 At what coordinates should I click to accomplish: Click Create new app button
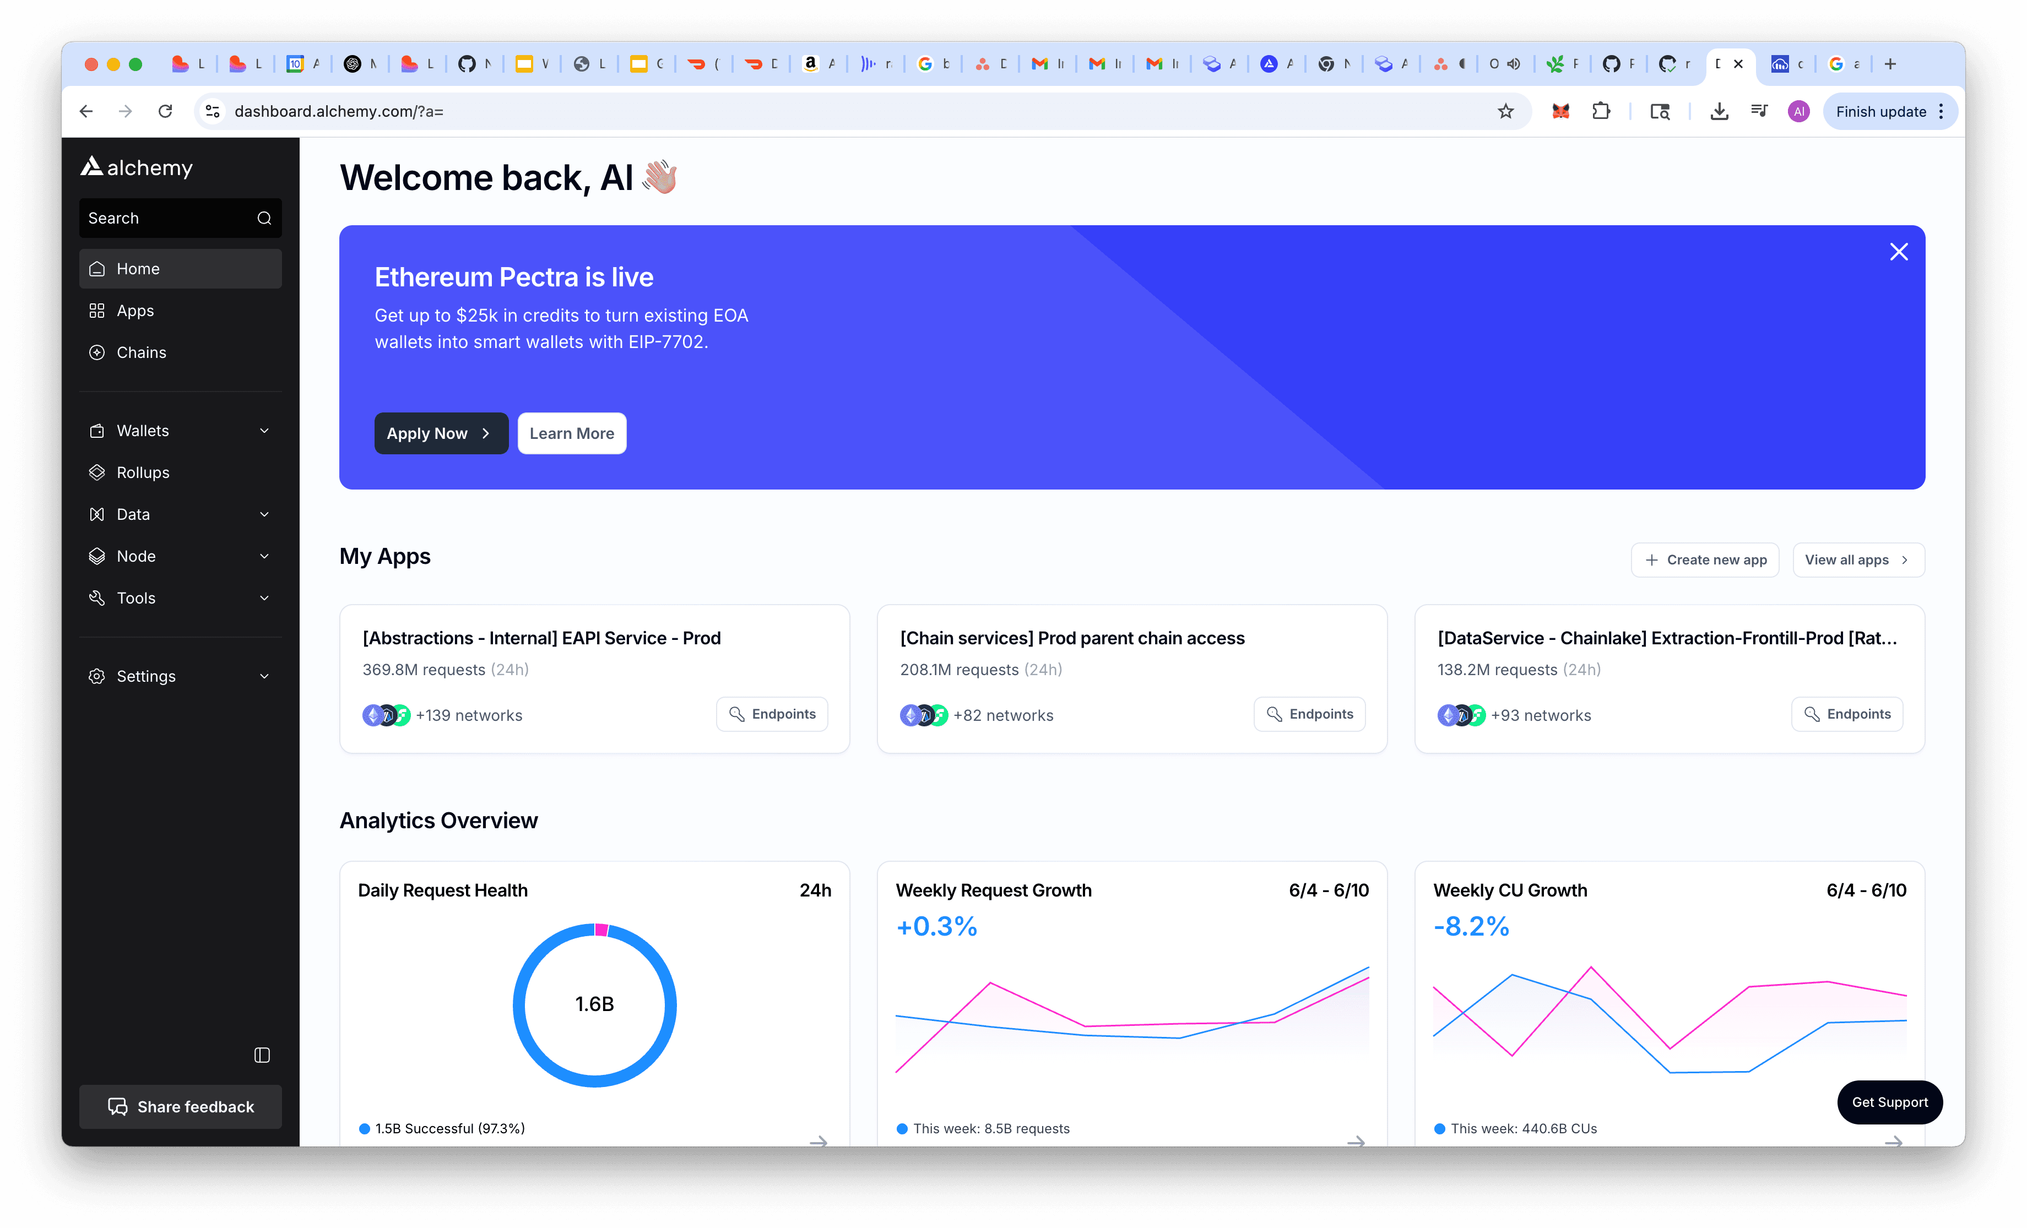pyautogui.click(x=1705, y=560)
